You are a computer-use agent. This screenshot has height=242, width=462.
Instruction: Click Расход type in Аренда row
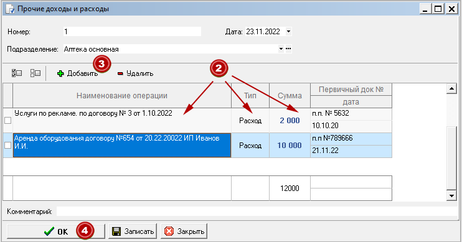tap(250, 146)
